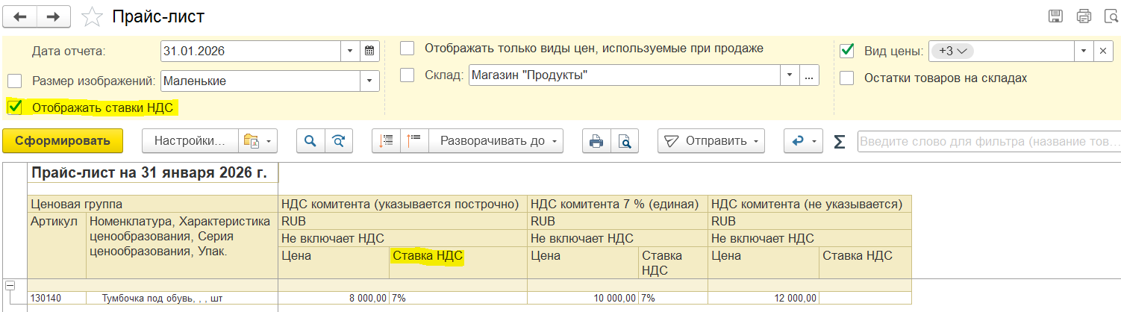Add the form to favorites with the star
Viewport: 1121px width, 312px height.
coord(93,16)
